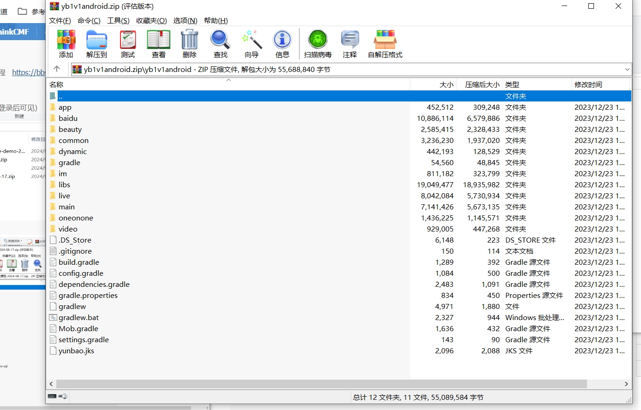
Task: Select the main folder name
Action: click(66, 207)
